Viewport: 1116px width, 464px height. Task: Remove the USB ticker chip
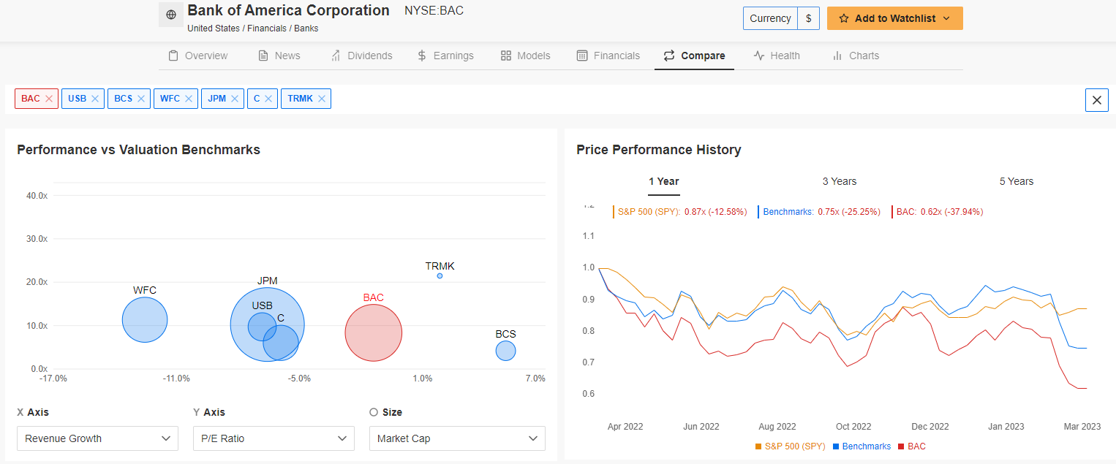tap(95, 99)
